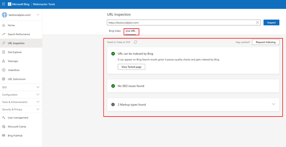The height and width of the screenshot is (147, 286).
Task: Click the green check beside No SEO issues
Action: (113, 86)
